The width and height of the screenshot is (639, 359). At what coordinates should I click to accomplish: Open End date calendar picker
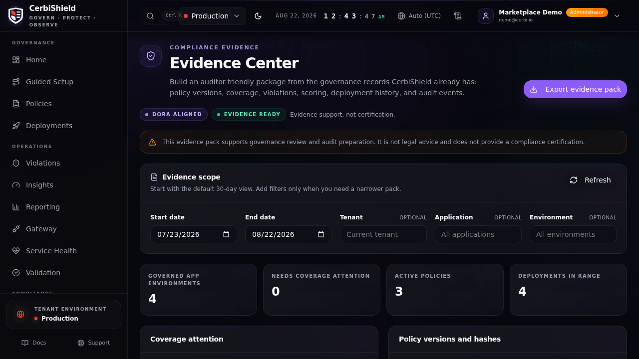pyautogui.click(x=321, y=234)
